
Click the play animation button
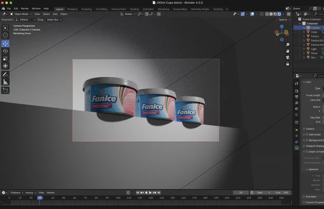(150, 193)
